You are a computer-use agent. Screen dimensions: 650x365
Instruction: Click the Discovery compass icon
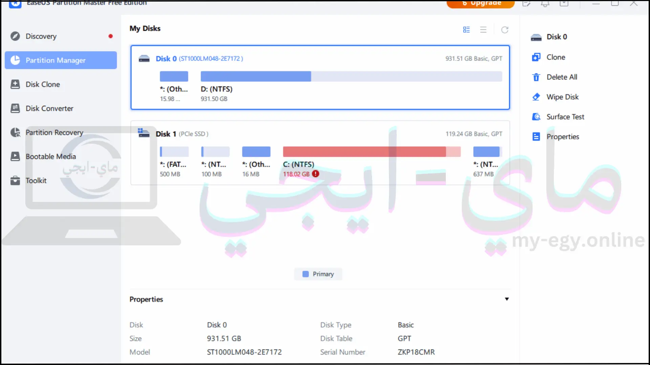(15, 36)
